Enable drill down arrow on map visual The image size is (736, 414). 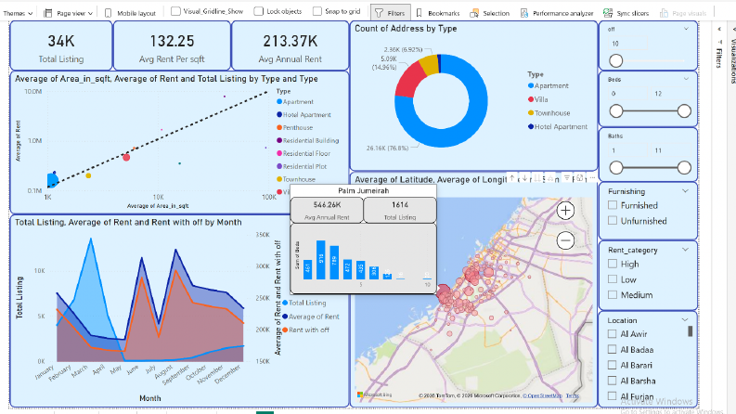coord(524,178)
